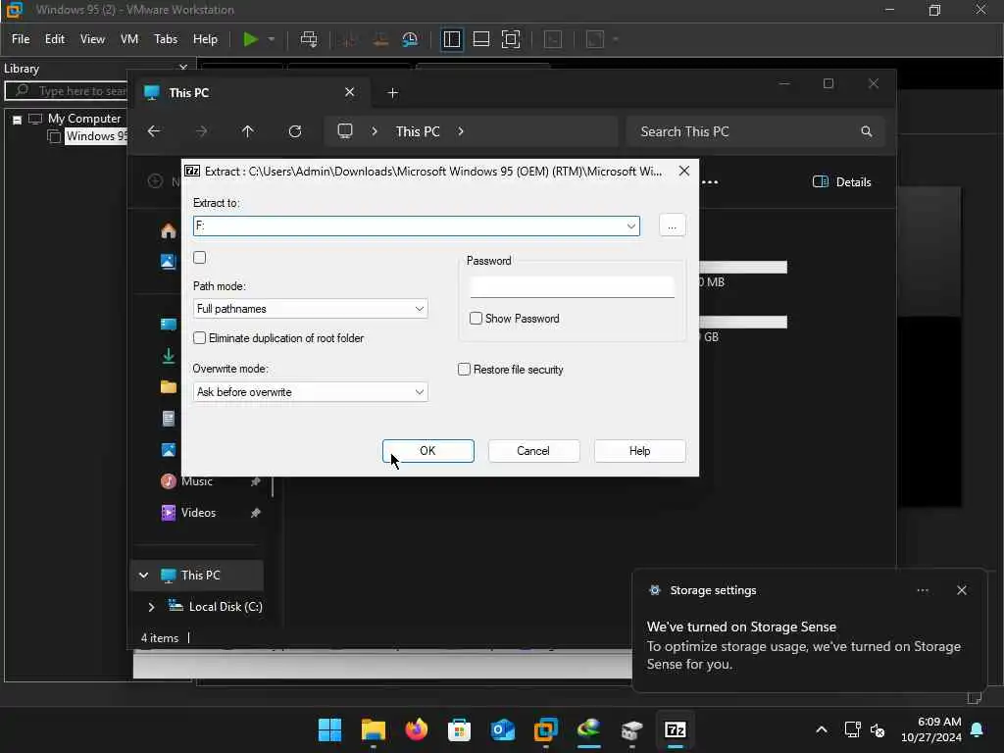
Task: Open File Explorer from taskbar
Action: 373,729
